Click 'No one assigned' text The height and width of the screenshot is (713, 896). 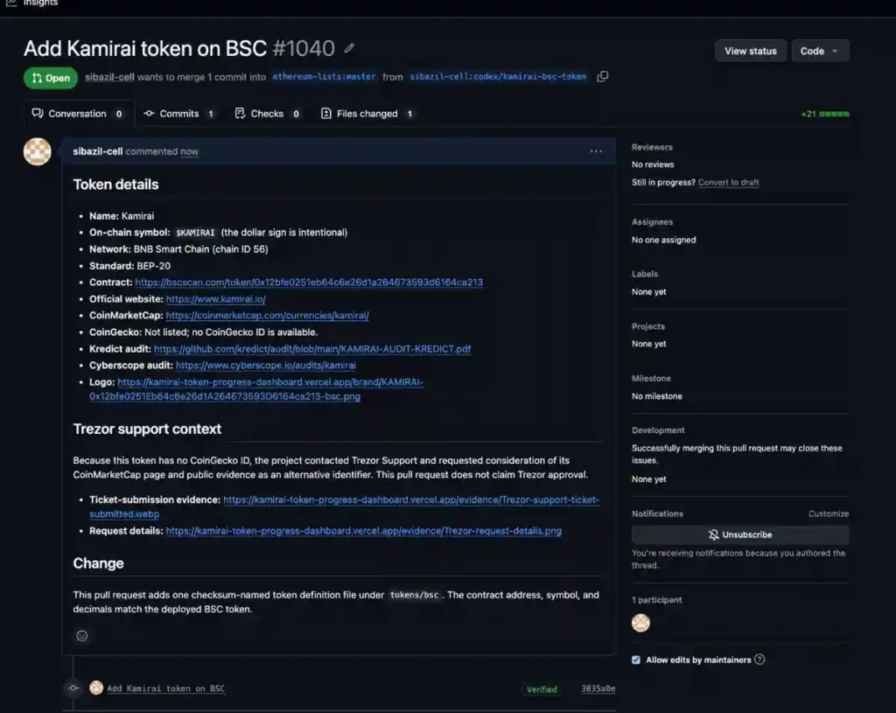663,240
